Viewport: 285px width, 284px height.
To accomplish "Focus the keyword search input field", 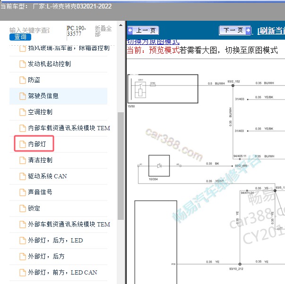I will tap(29, 30).
